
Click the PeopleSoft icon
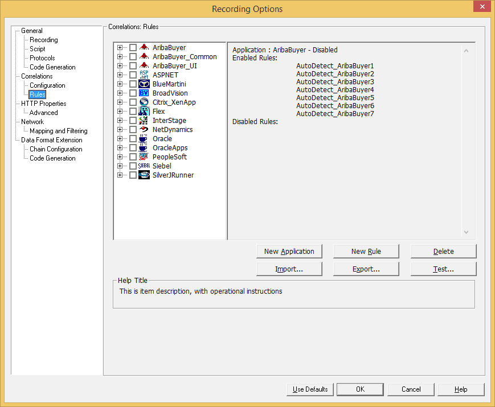point(144,157)
